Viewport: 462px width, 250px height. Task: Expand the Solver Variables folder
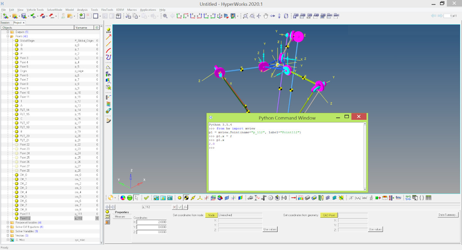(x=8, y=231)
